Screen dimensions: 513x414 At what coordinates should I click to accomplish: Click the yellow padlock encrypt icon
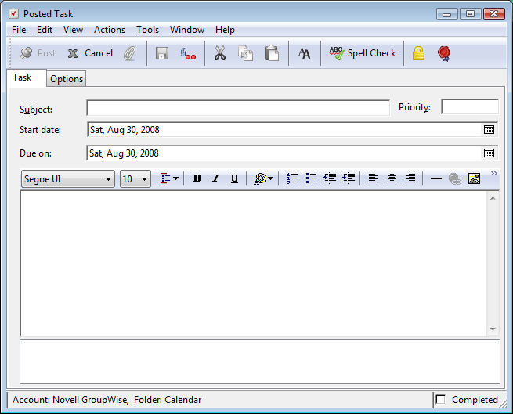[418, 53]
